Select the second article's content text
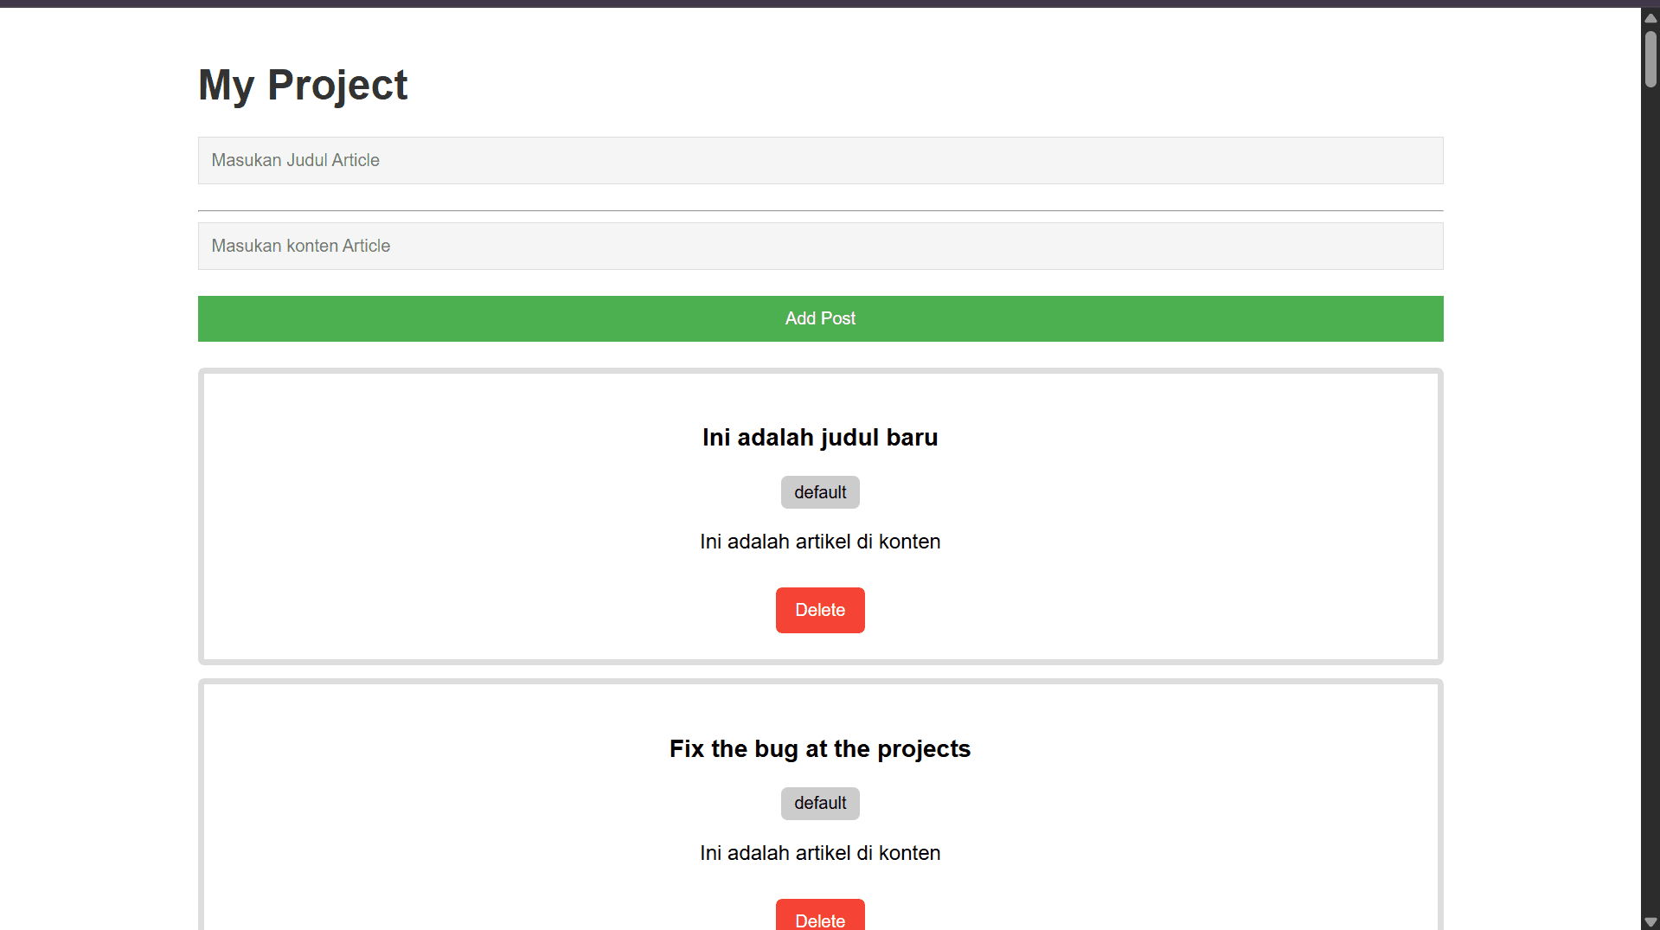The height and width of the screenshot is (930, 1660). (x=820, y=853)
